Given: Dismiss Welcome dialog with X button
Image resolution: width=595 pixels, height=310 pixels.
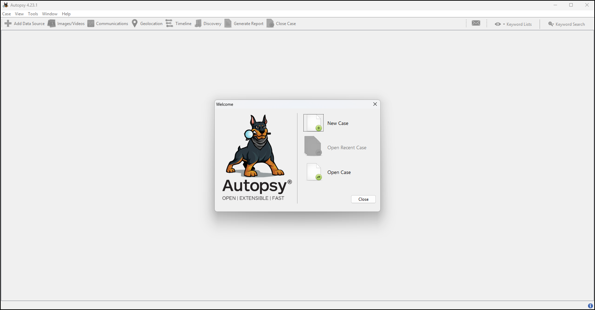Looking at the screenshot, I should pyautogui.click(x=375, y=104).
